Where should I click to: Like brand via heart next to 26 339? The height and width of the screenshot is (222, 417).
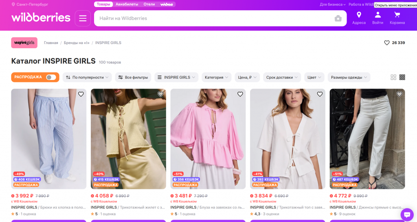click(387, 42)
